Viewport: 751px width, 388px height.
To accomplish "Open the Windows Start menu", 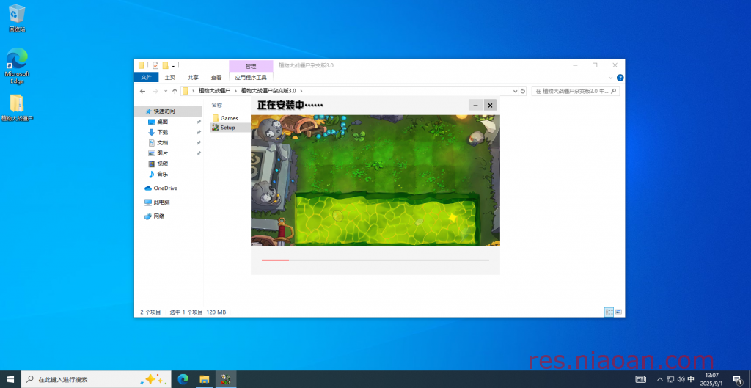I will tap(10, 379).
